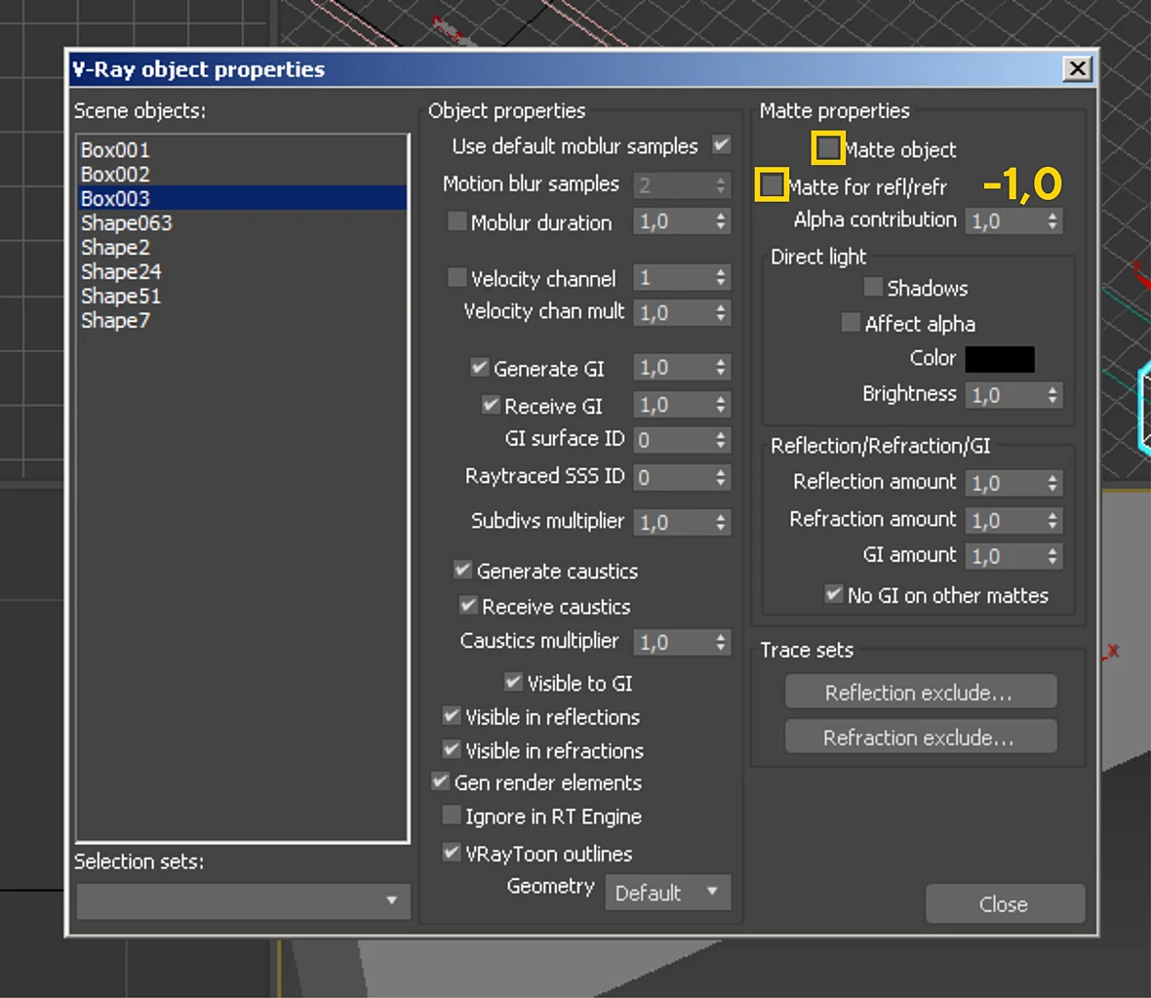Screen dimensions: 1151x998
Task: Select Shape51 in scene objects list
Action: coord(242,296)
